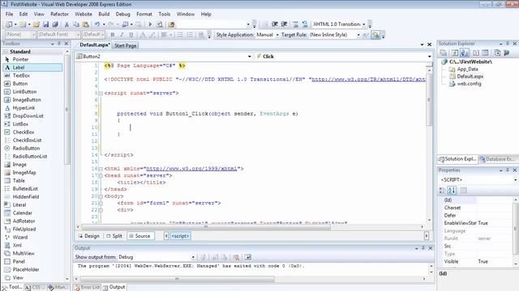Toggle auto-hide pin on Toolbox panel
This screenshot has width=519, height=291.
(59, 44)
